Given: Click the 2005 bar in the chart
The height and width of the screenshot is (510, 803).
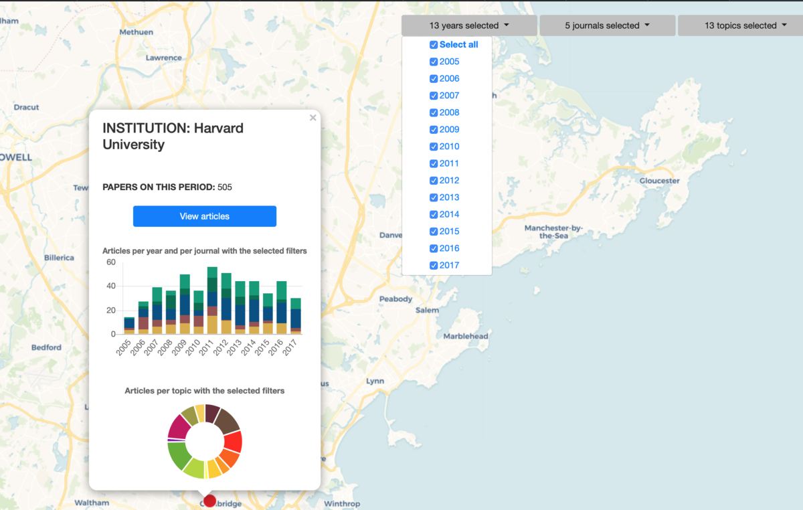Looking at the screenshot, I should pyautogui.click(x=129, y=325).
